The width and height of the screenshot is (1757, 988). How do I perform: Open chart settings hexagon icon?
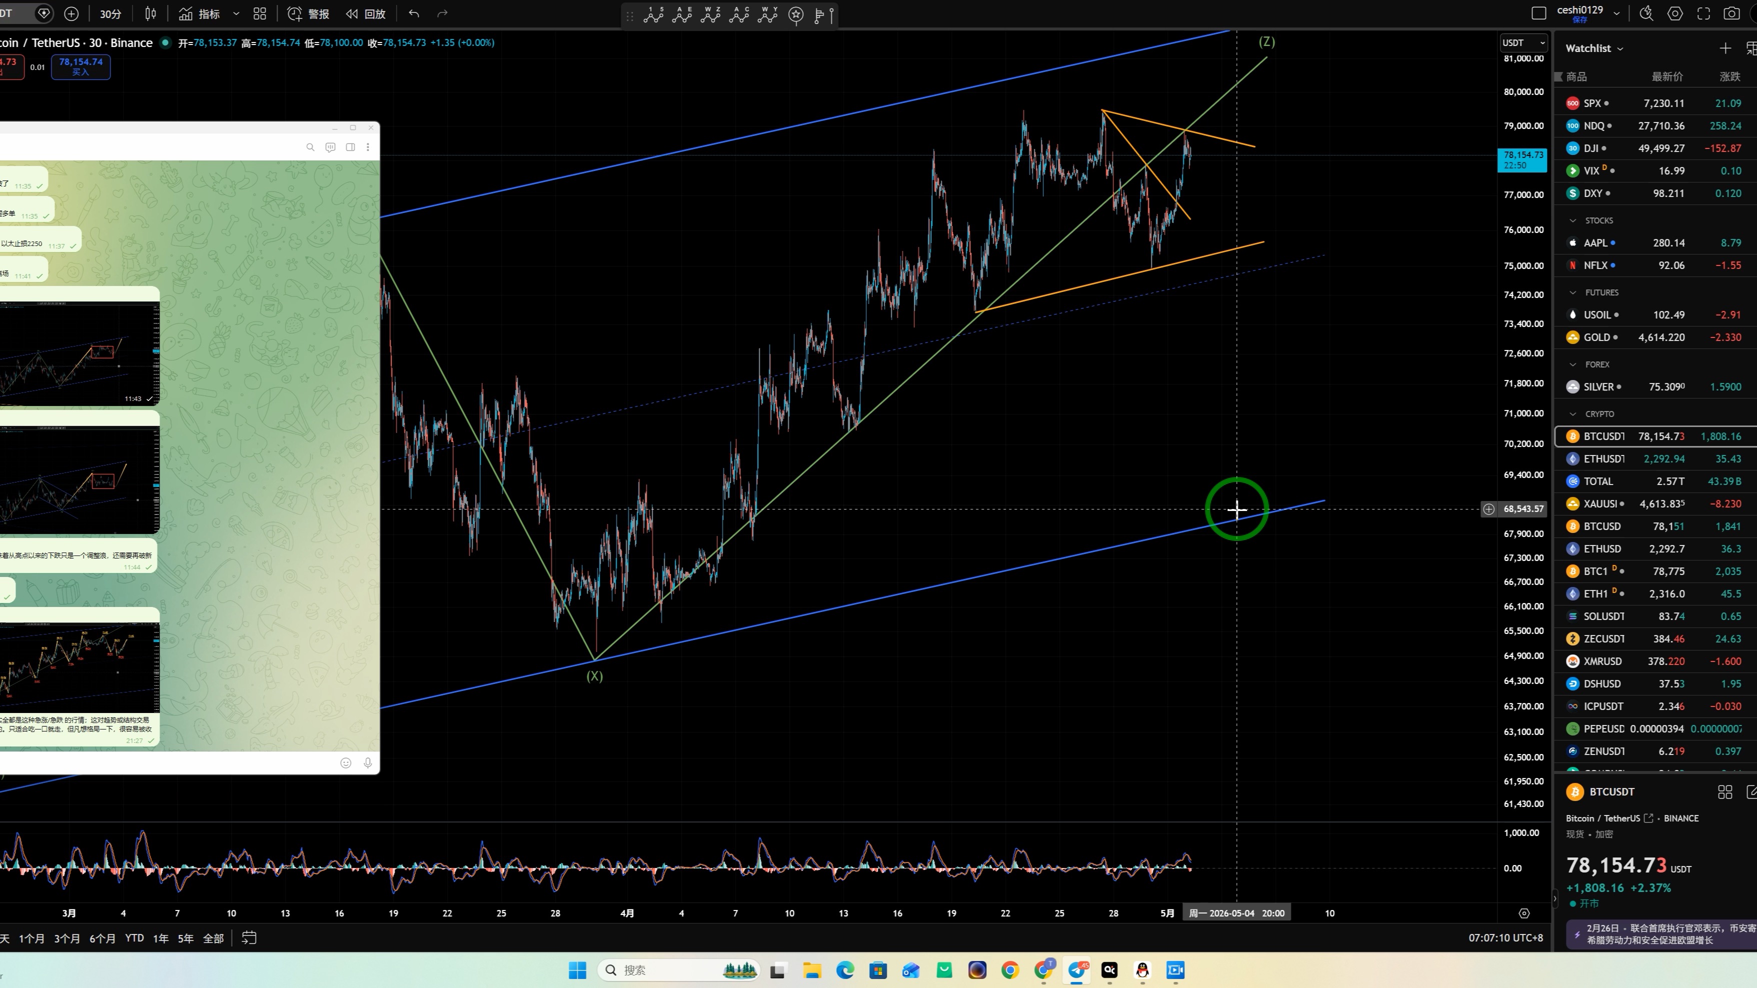click(x=1674, y=13)
